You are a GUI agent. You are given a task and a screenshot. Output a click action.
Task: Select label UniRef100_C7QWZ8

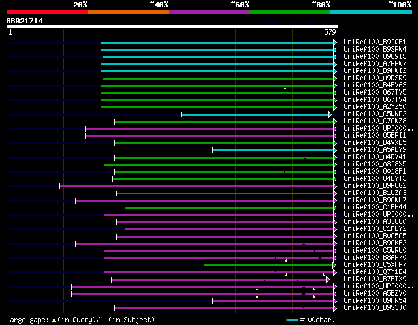(x=375, y=121)
